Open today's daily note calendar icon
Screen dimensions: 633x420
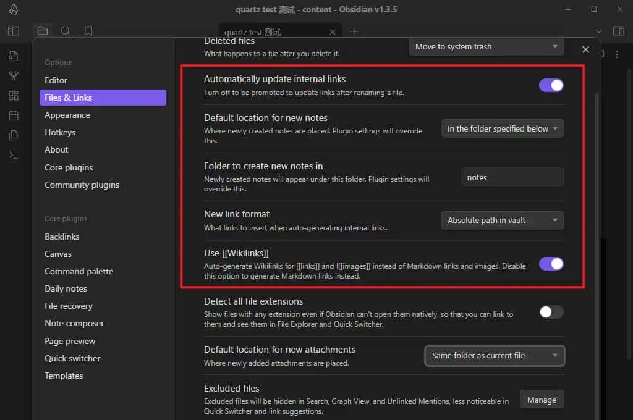14,115
